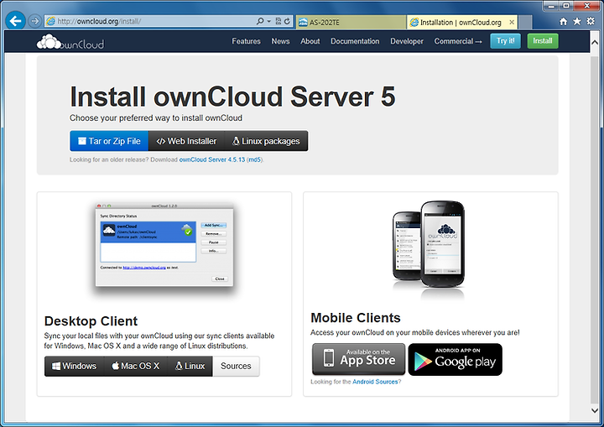Download ownCloud Server 4.5.13 link
The height and width of the screenshot is (427, 604).
[212, 159]
